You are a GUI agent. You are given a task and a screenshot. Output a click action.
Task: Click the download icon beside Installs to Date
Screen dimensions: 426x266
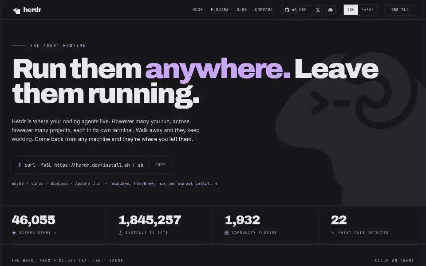click(120, 233)
